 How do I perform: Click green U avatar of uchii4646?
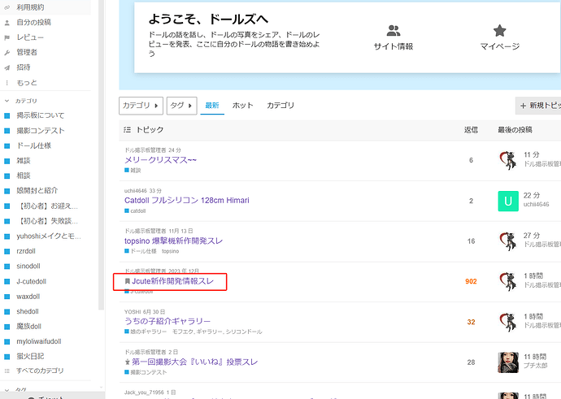[x=508, y=201]
